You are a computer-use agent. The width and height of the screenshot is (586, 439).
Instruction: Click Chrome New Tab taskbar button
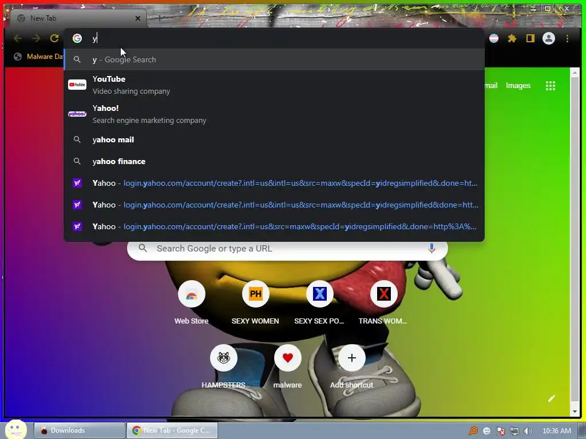(x=172, y=430)
